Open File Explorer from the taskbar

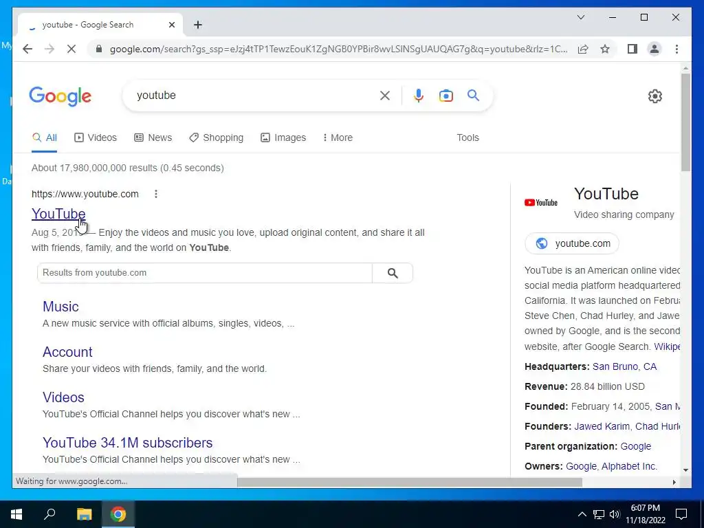(x=84, y=514)
